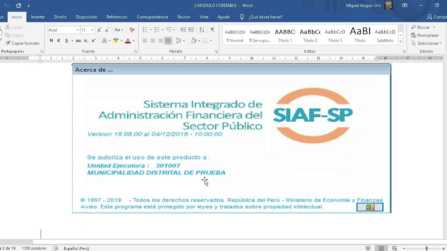Open the Diseño ribbon tab
447x251 pixels.
tap(60, 17)
